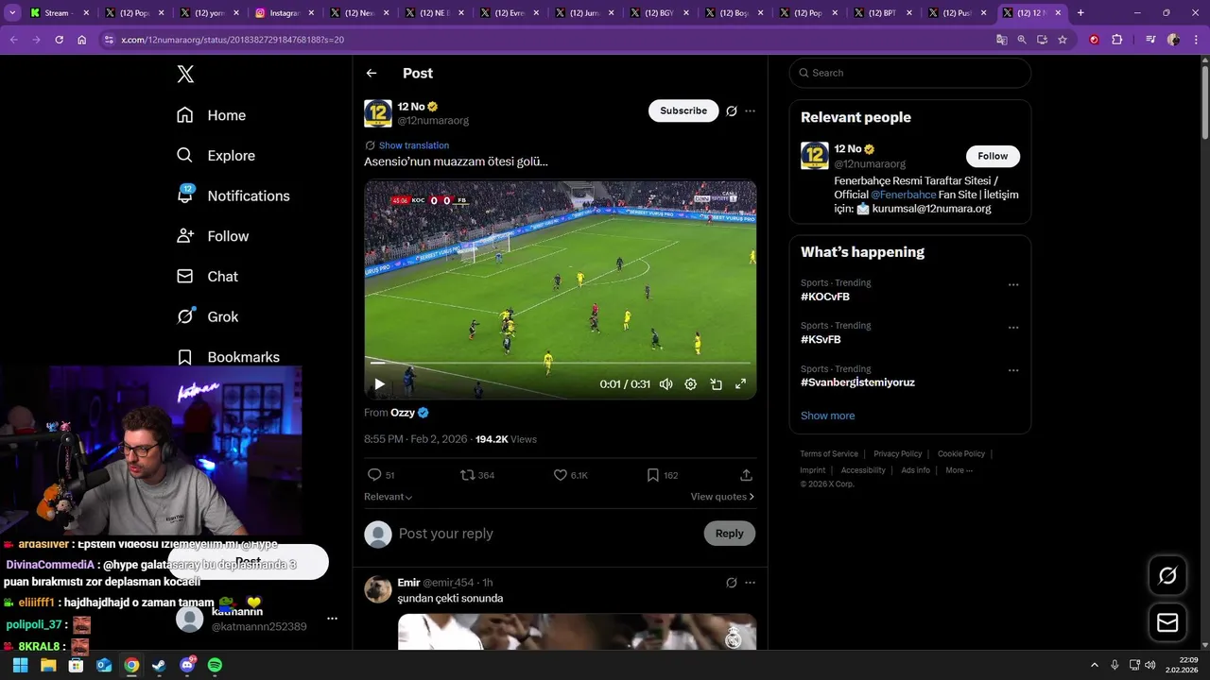The height and width of the screenshot is (680, 1210).
Task: Open Explore in the X sidebar
Action: tap(216, 156)
